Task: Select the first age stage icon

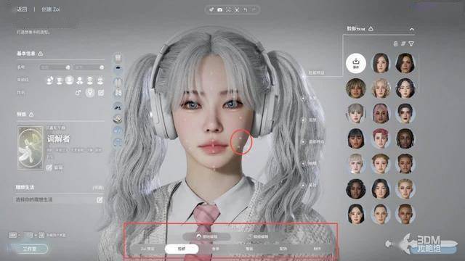Action: click(x=50, y=80)
